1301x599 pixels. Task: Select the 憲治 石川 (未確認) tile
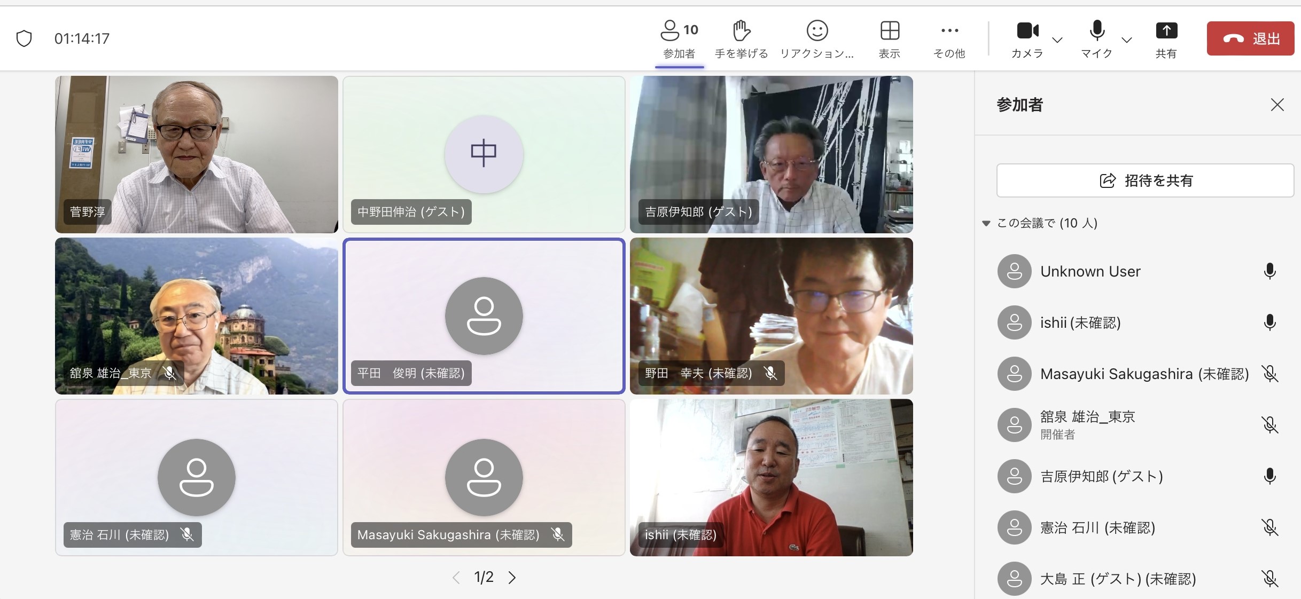point(197,478)
